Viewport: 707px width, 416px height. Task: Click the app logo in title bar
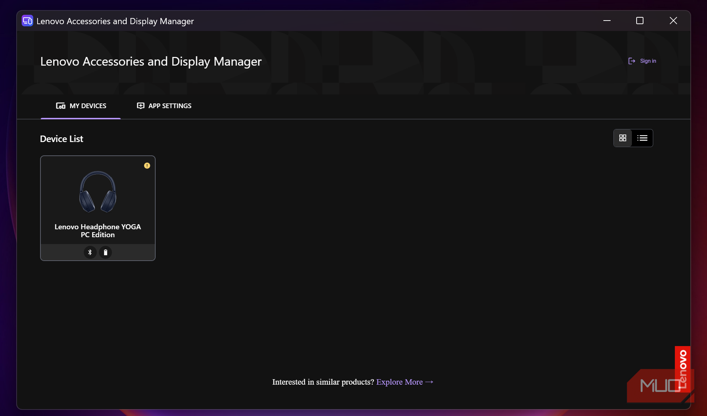[27, 21]
